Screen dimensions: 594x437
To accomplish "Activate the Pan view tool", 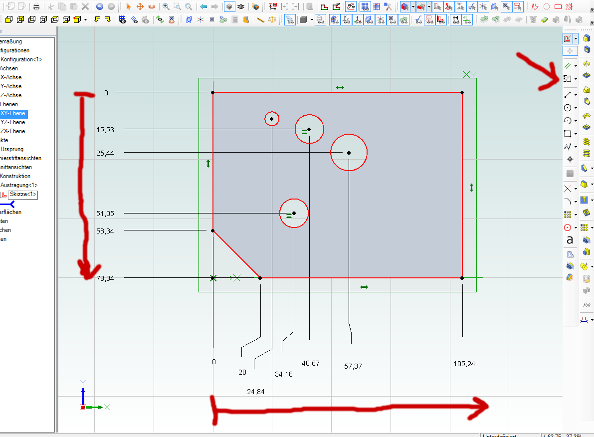I will coord(140,6).
